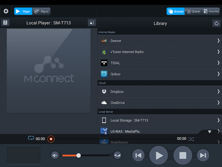Mute volume with the speaker icon

coord(55,155)
